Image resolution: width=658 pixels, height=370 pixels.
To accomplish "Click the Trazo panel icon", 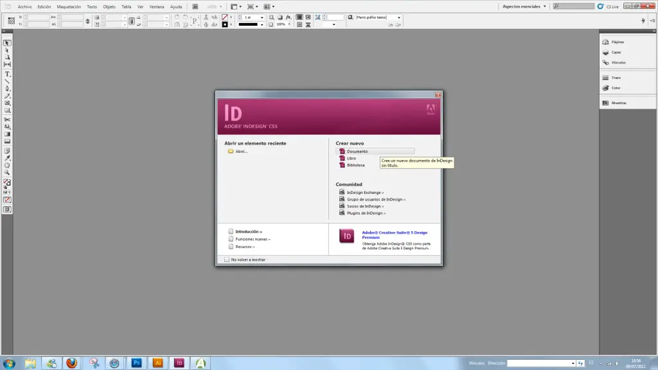I will click(605, 78).
